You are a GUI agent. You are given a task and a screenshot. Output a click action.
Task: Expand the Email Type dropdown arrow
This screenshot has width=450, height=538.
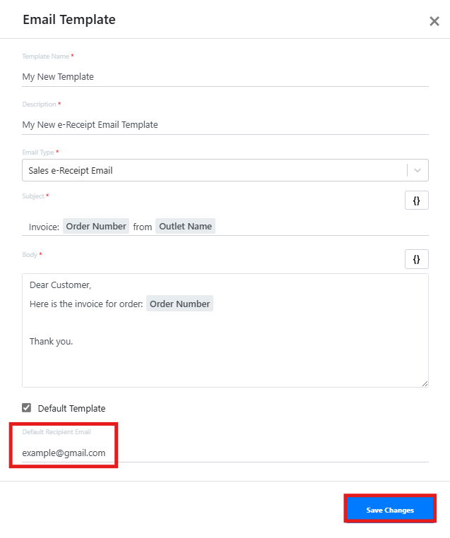(418, 170)
